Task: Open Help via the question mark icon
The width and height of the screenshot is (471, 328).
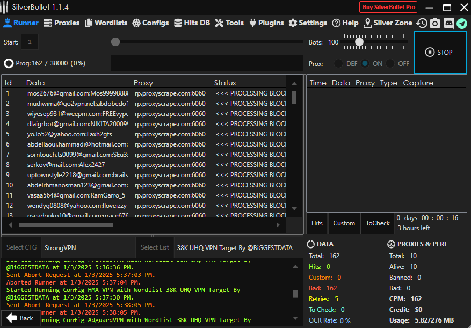Action: click(345, 23)
